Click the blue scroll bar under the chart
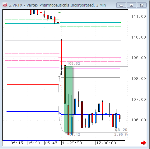The width and height of the screenshot is (150, 149). (x=31, y=140)
